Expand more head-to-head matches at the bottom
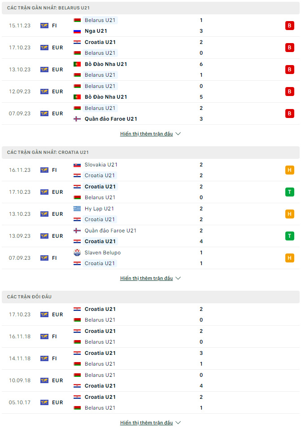The width and height of the screenshot is (301, 428). (x=150, y=423)
